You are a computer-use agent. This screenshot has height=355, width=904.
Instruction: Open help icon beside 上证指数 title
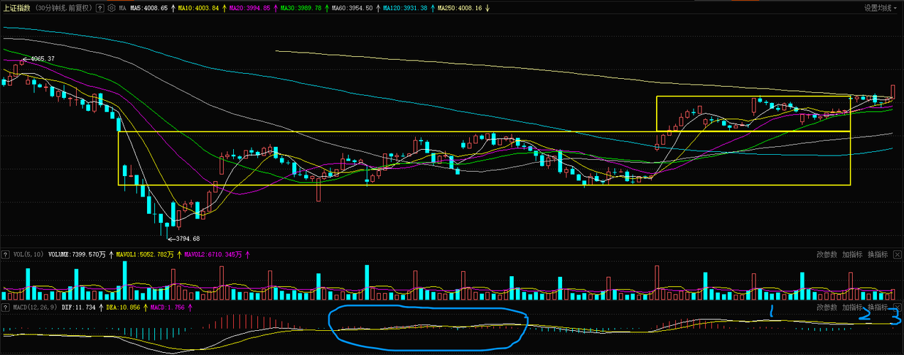click(99, 9)
